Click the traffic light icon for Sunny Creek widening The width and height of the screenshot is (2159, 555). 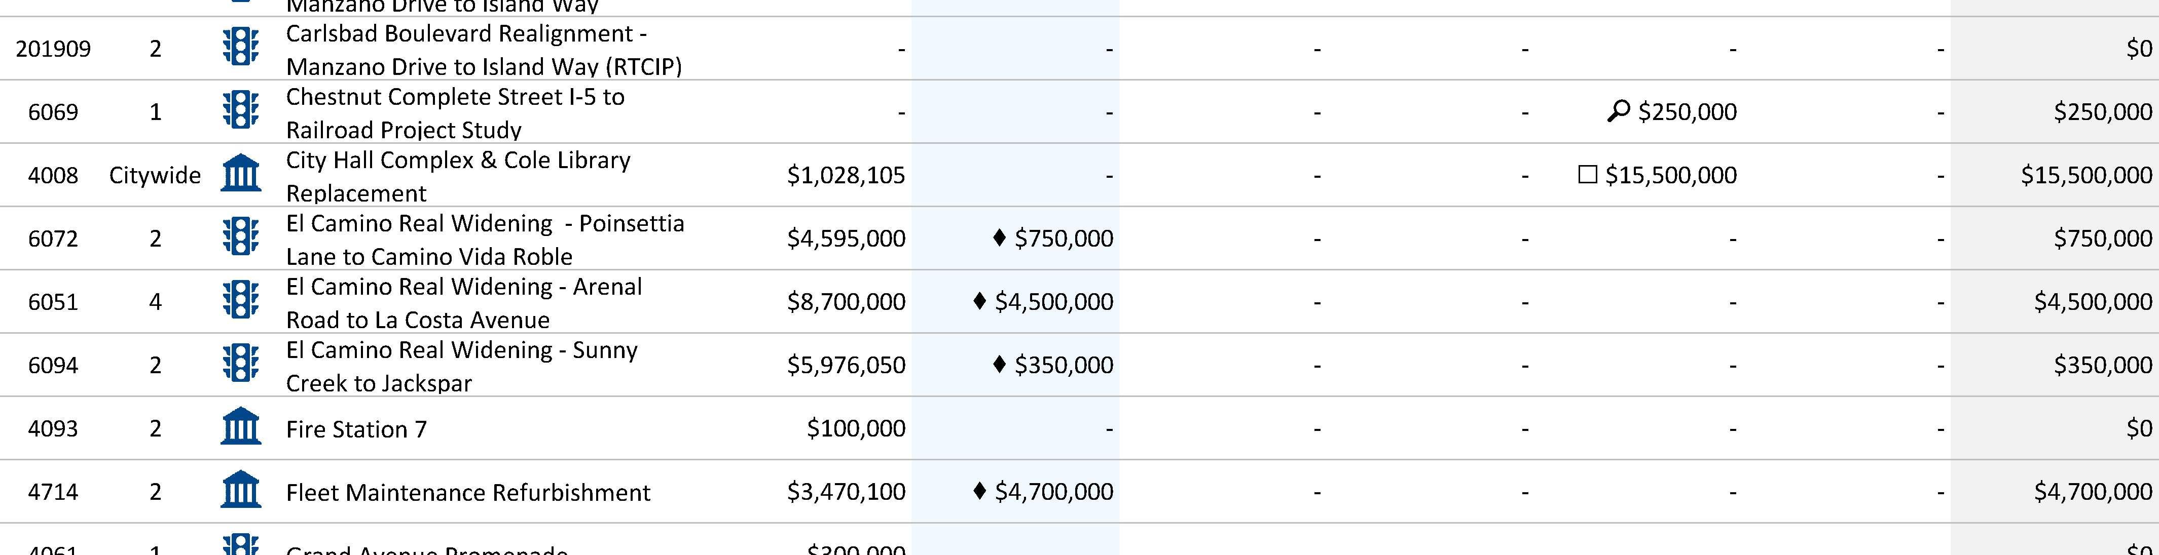coord(241,363)
